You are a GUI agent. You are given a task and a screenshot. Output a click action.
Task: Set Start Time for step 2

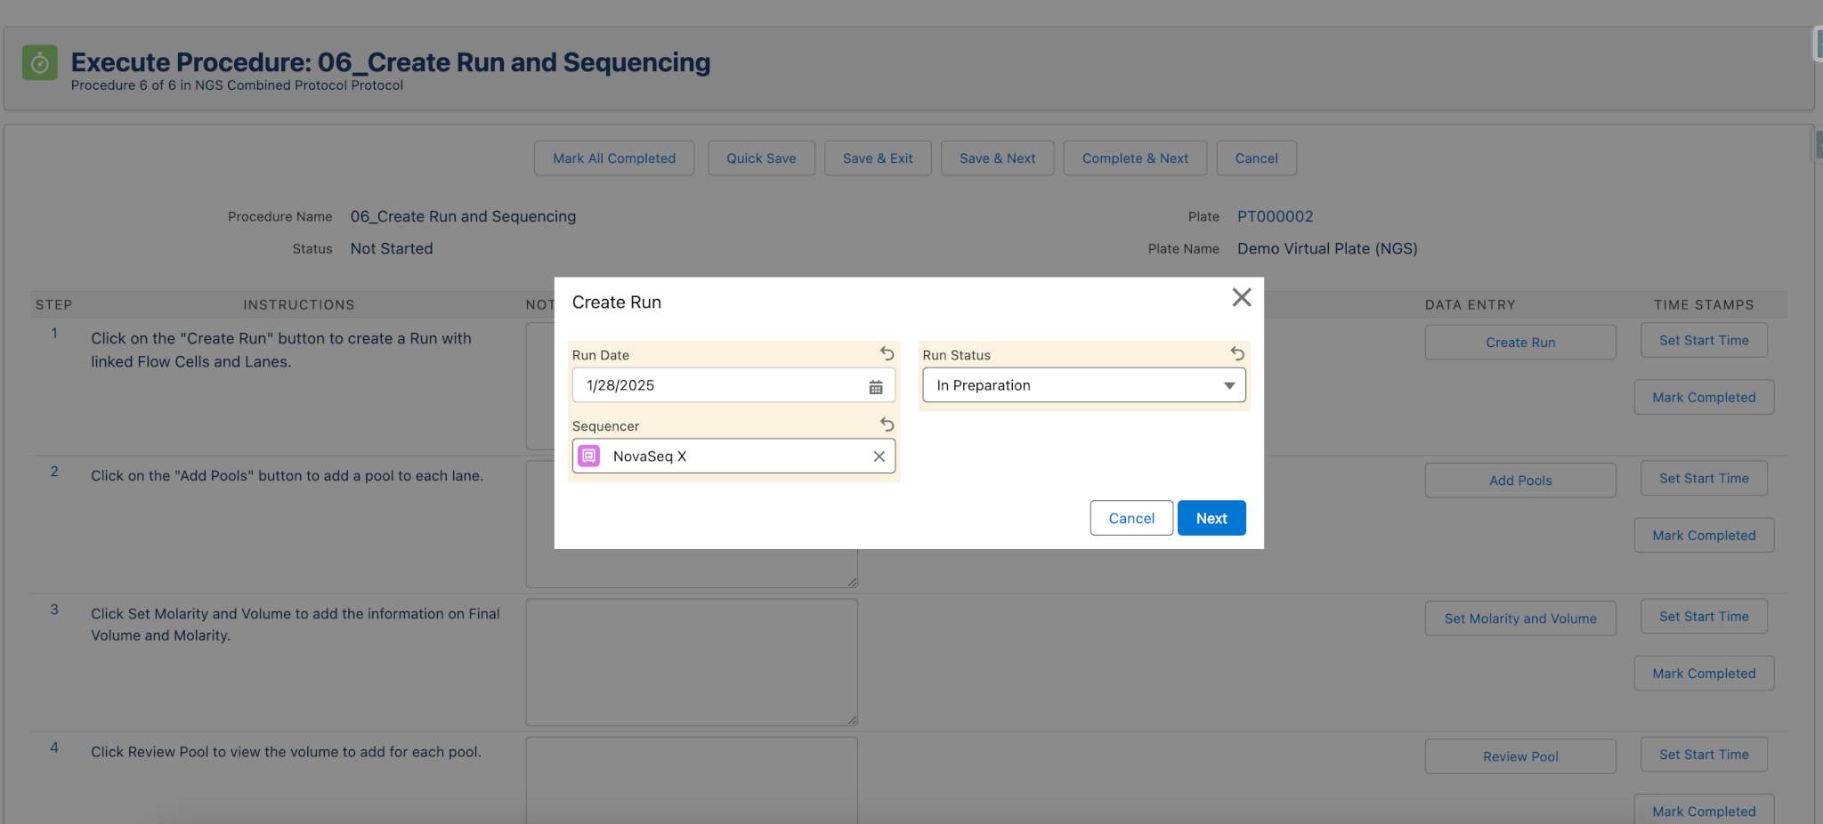pyautogui.click(x=1704, y=478)
